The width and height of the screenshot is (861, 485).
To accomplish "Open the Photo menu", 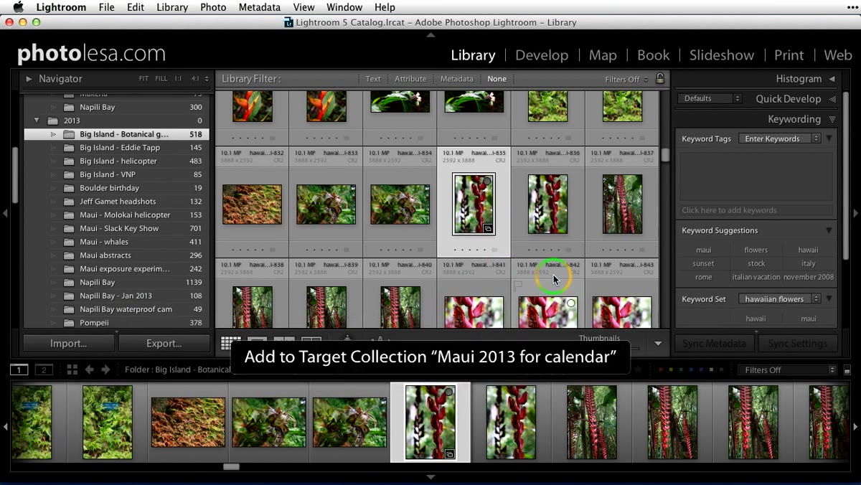I will (213, 7).
